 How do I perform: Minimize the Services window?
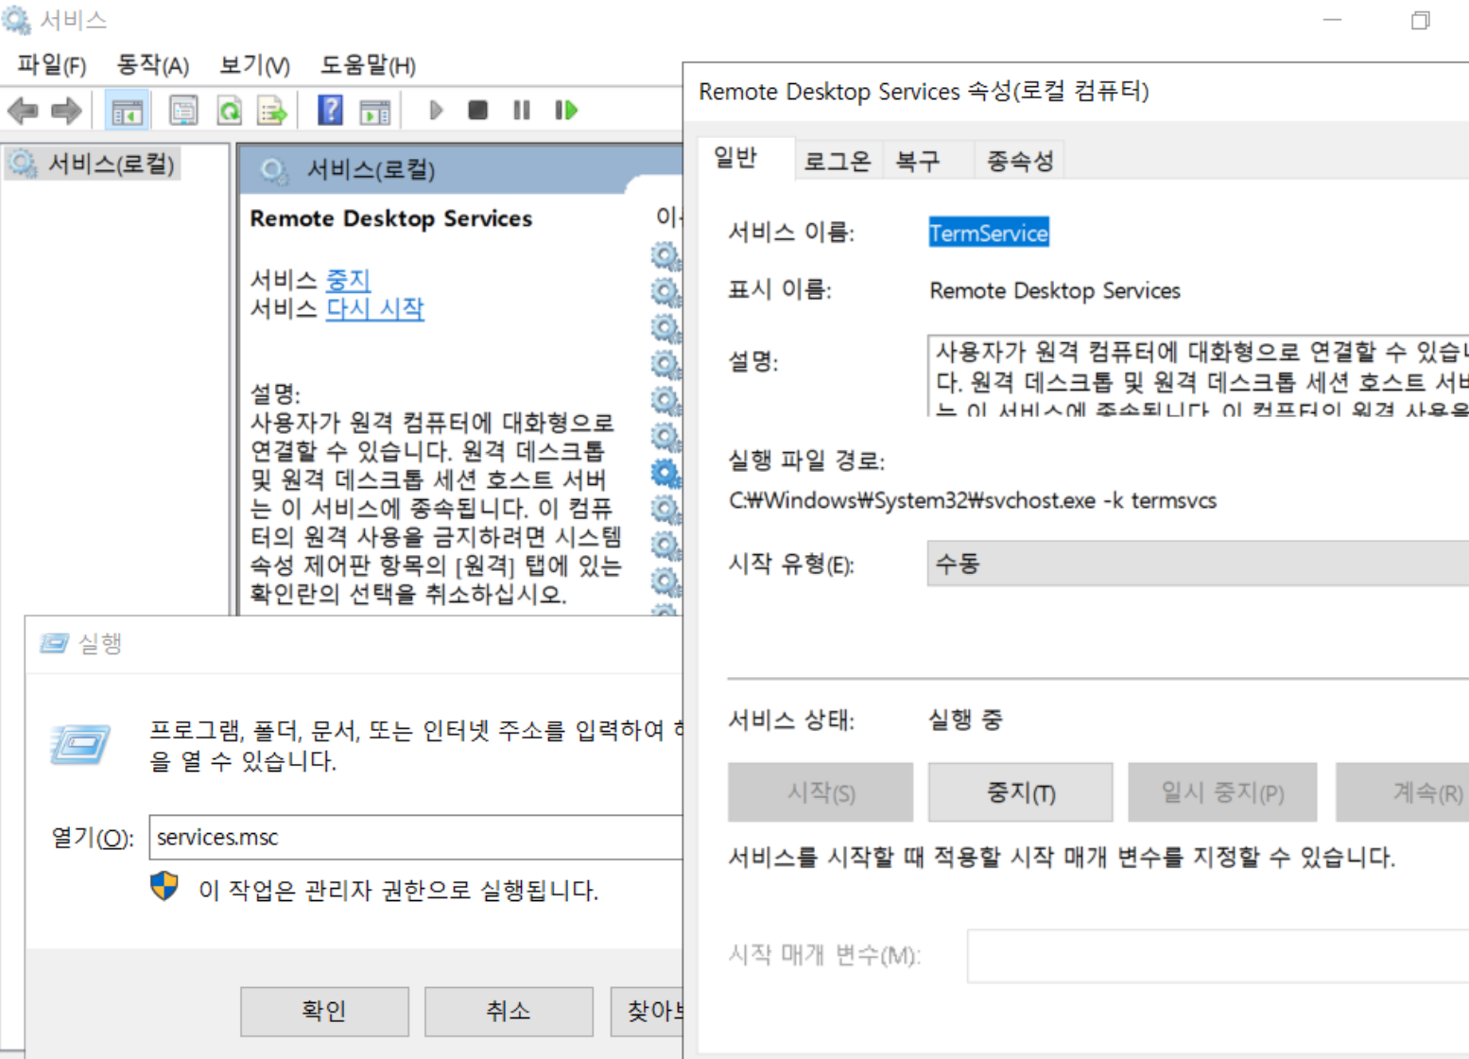1333,20
